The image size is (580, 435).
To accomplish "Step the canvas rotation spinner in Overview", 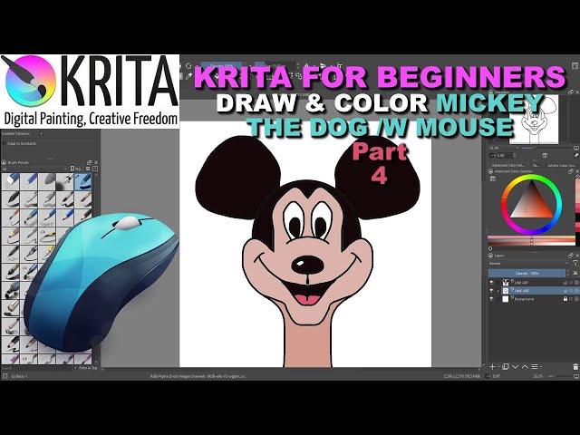I will click(x=515, y=155).
